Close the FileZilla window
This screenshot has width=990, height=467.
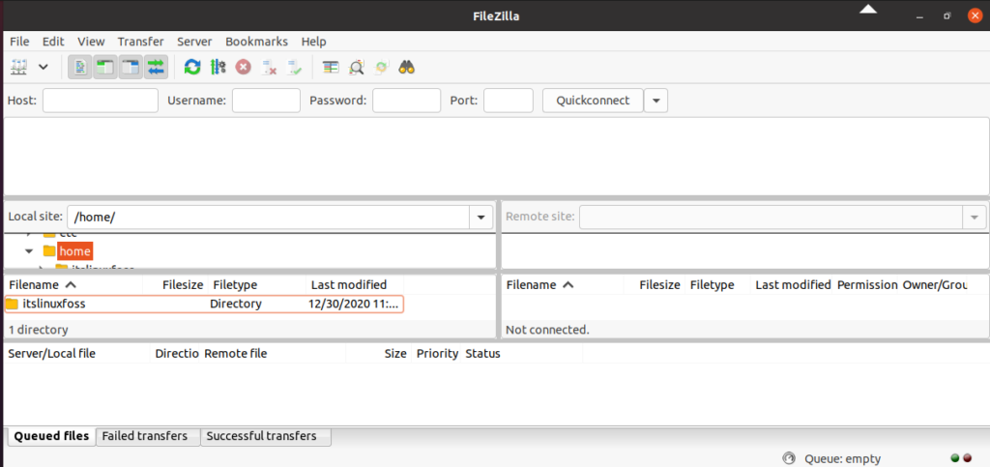[x=975, y=15]
